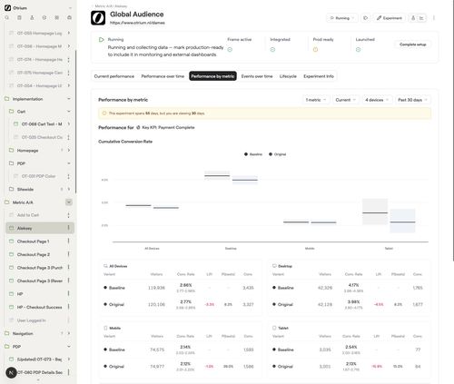Click the clipboard icon in the sidebar toolbar
The image size is (454, 384).
pos(19,17)
